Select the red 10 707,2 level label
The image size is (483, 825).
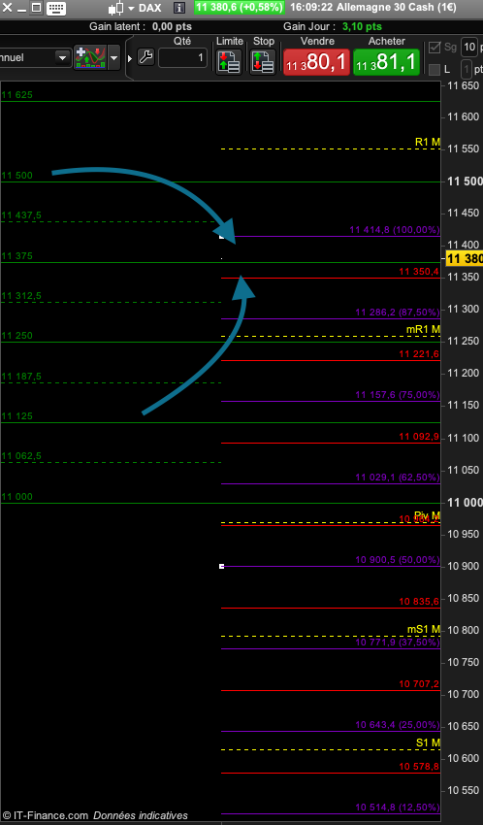pos(419,684)
